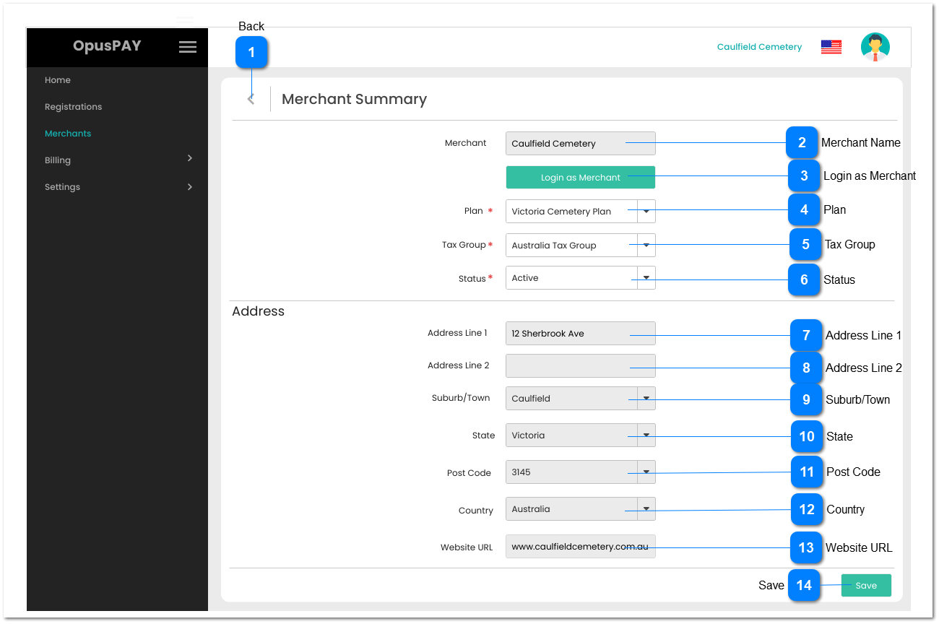The width and height of the screenshot is (939, 624).
Task: Click the back arrow beside Merchant Summary
Action: pyautogui.click(x=251, y=100)
